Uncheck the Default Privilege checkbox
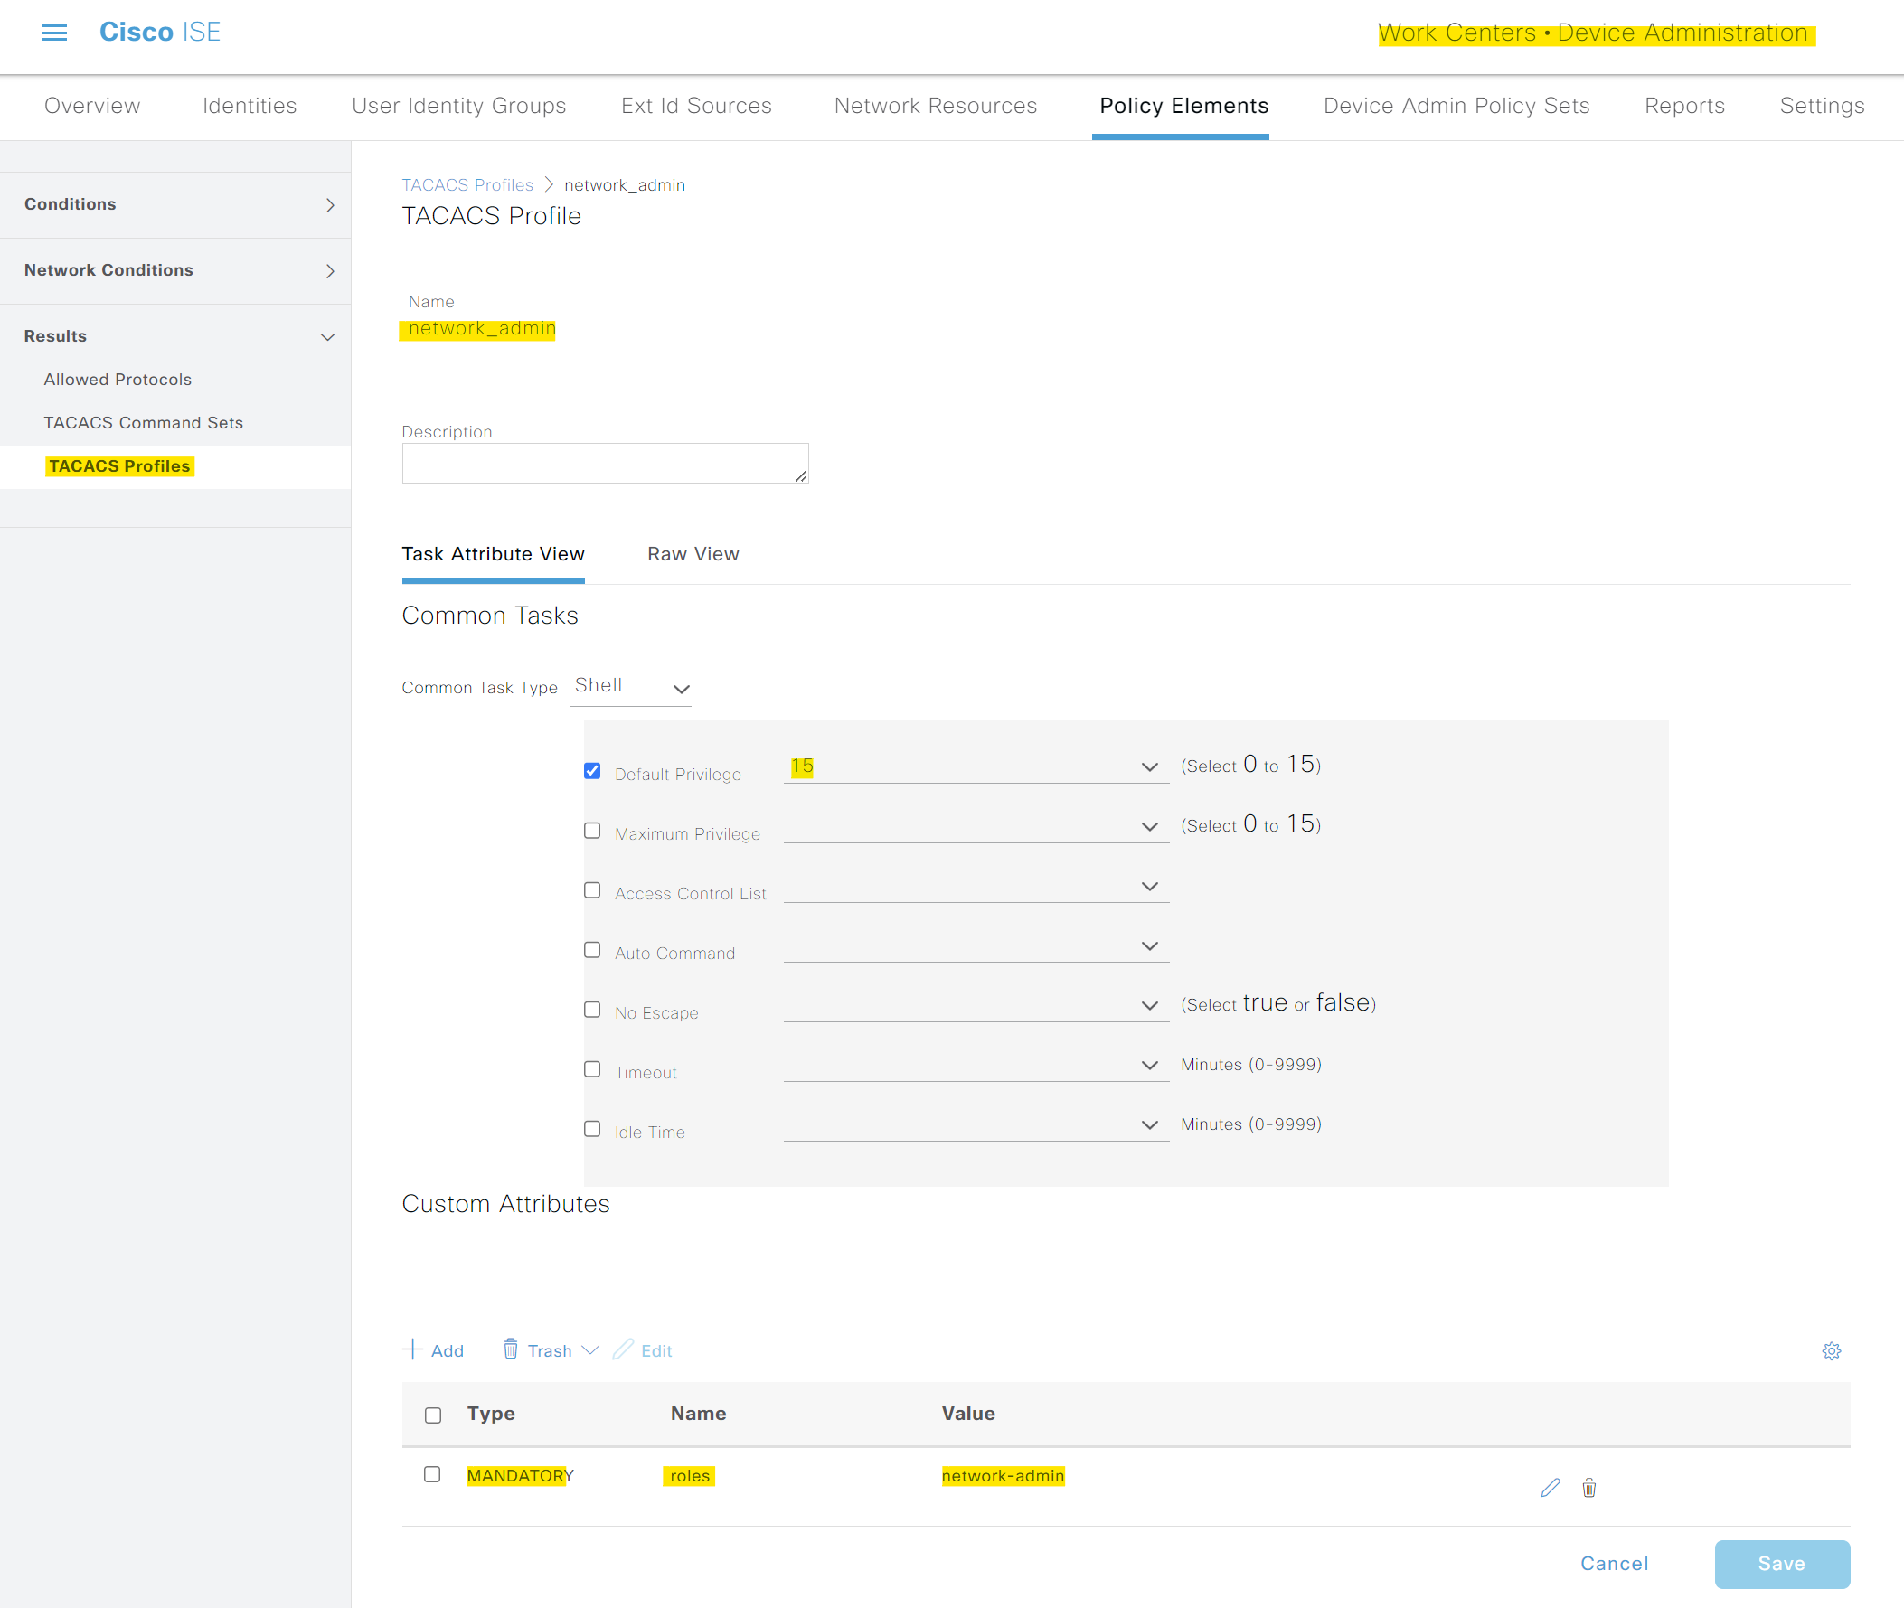Screen dimensions: 1904x1608 [593, 771]
